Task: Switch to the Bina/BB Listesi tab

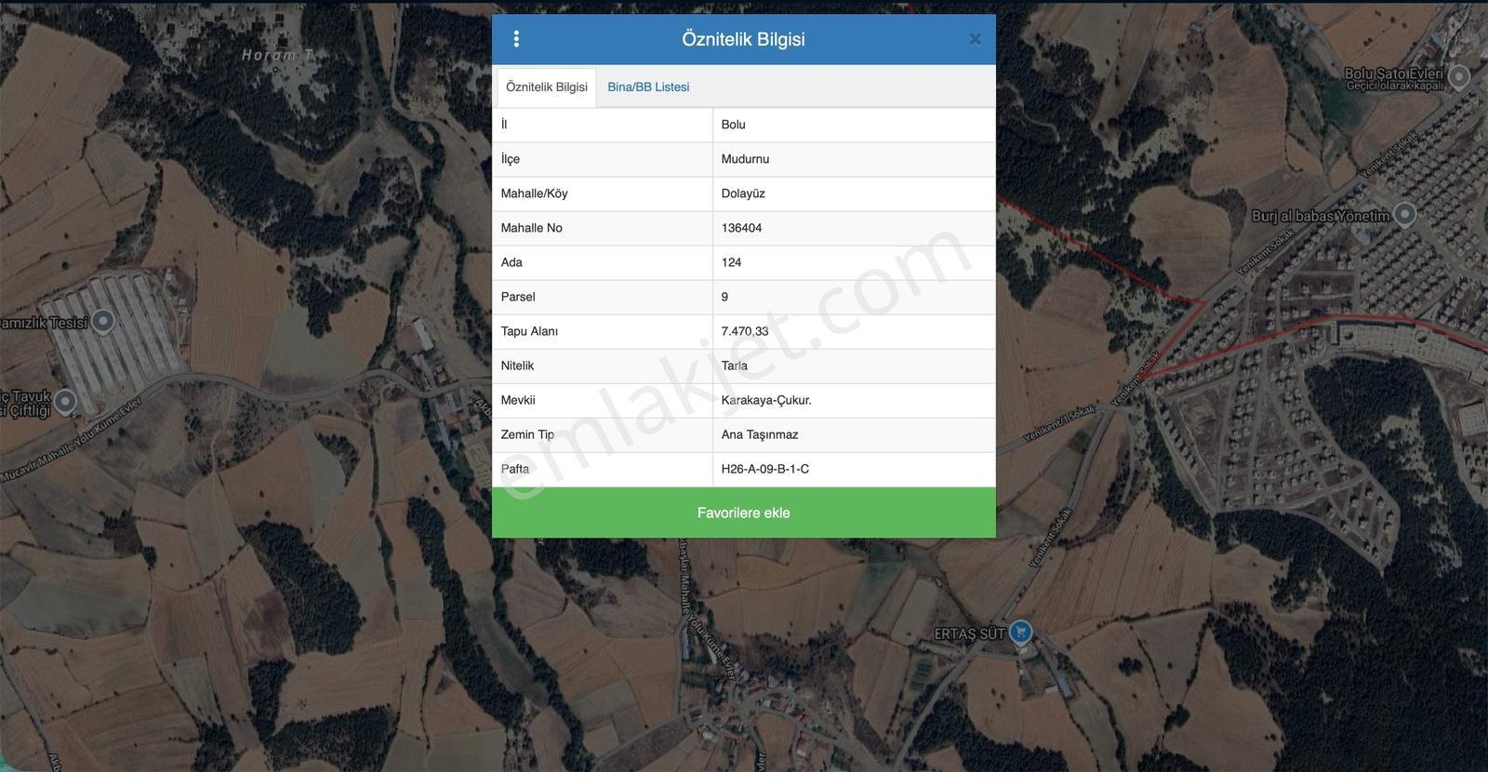Action: [648, 87]
